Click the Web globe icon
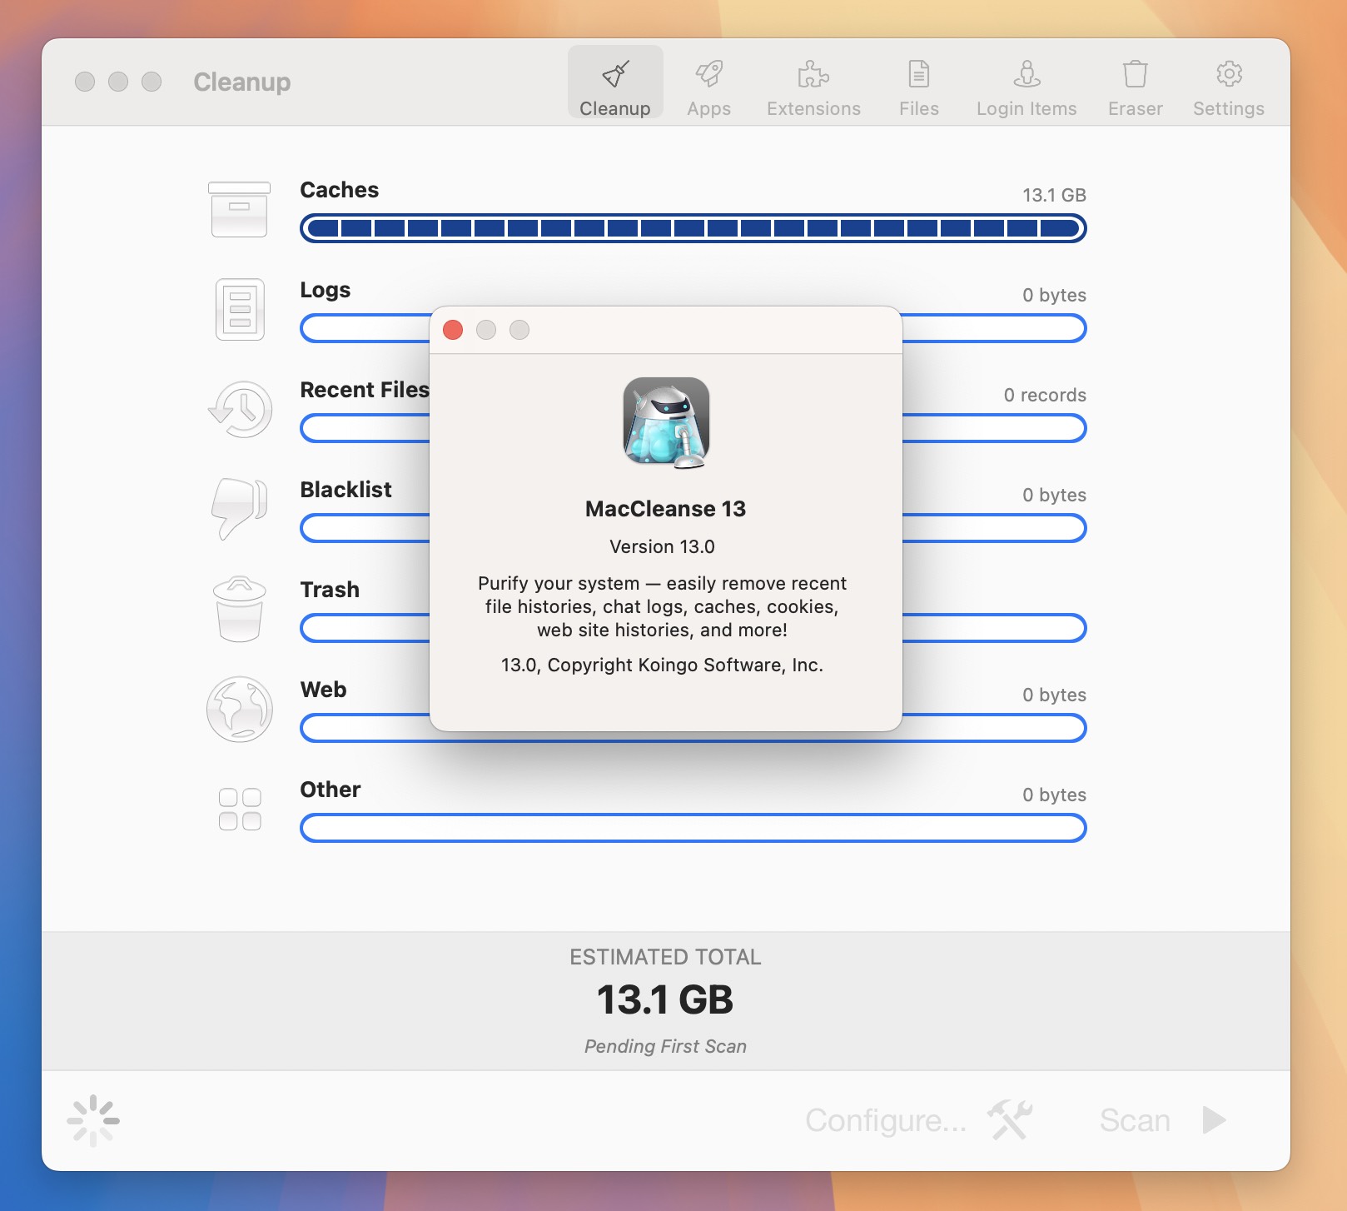1347x1211 pixels. [x=239, y=709]
